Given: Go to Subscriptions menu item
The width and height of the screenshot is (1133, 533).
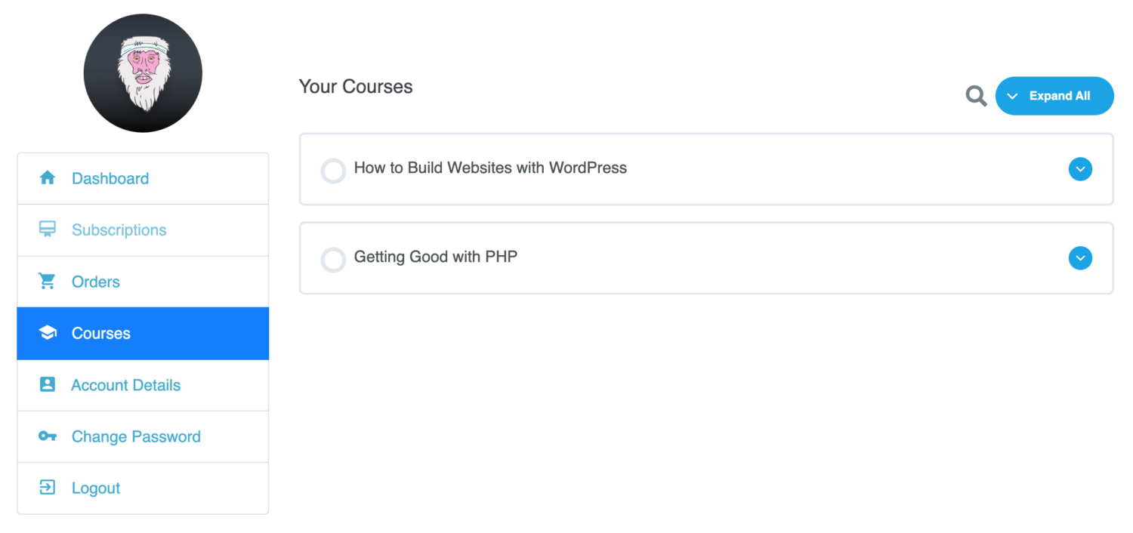Looking at the screenshot, I should click(x=143, y=230).
